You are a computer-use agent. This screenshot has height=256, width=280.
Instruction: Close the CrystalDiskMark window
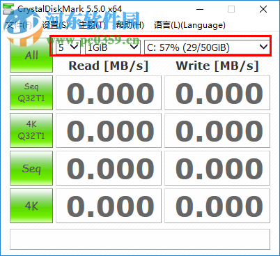pos(263,9)
